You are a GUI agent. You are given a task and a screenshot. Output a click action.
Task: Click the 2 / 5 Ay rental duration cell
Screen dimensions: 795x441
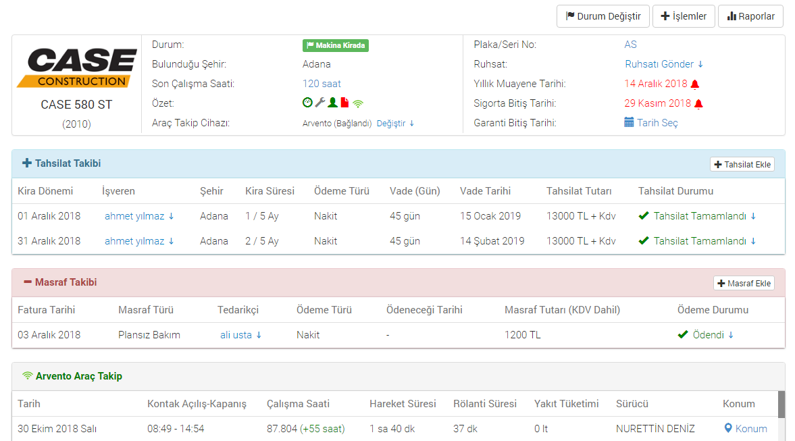(x=262, y=241)
